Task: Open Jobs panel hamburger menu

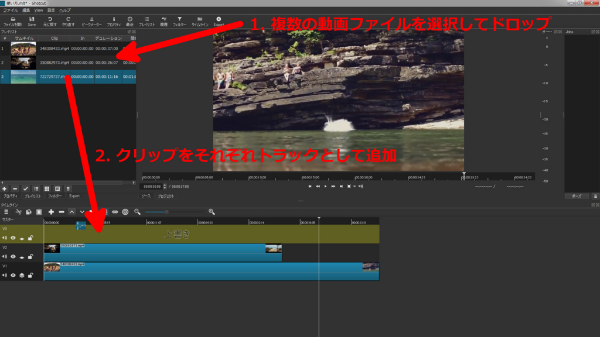Action: 595,196
